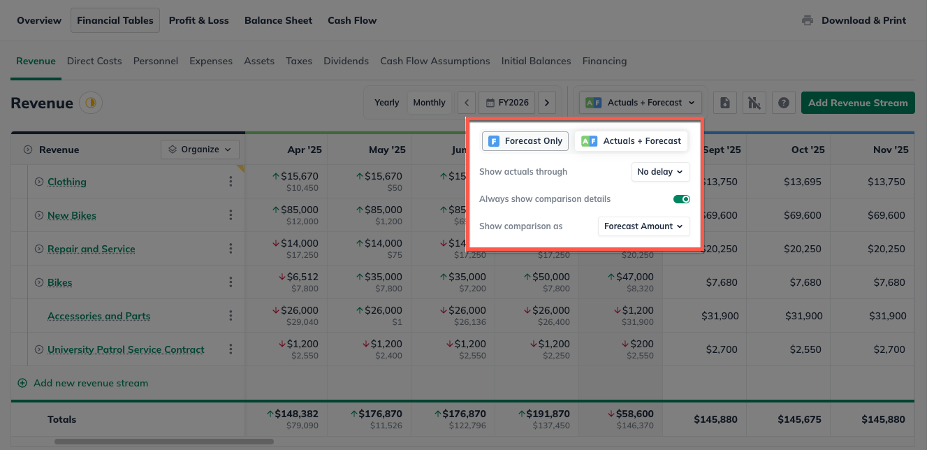Click the Add Revenue Stream button

click(857, 103)
